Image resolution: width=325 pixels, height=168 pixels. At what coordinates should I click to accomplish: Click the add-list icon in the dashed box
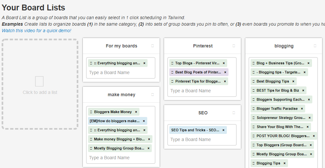tap(39, 81)
